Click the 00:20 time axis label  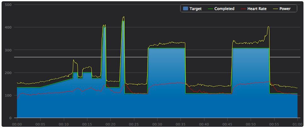click(111, 124)
